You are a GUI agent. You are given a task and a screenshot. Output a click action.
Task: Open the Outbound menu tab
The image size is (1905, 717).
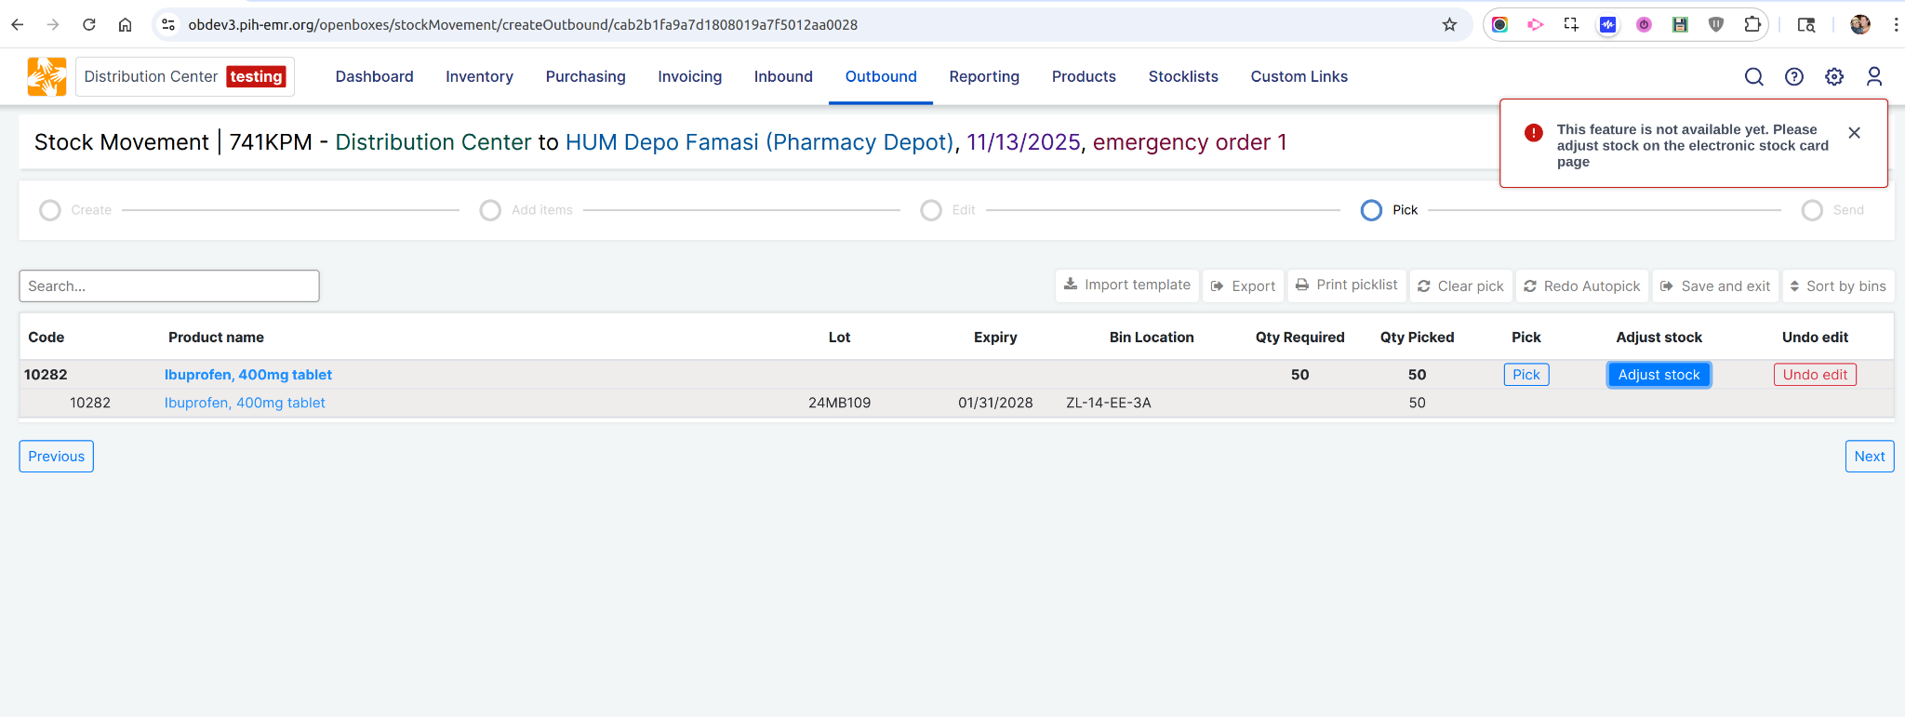881,77
